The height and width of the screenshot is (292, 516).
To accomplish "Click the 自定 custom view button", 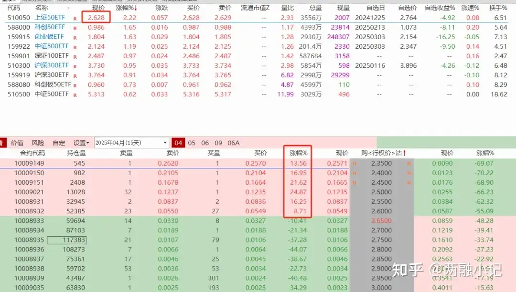I will [59, 143].
